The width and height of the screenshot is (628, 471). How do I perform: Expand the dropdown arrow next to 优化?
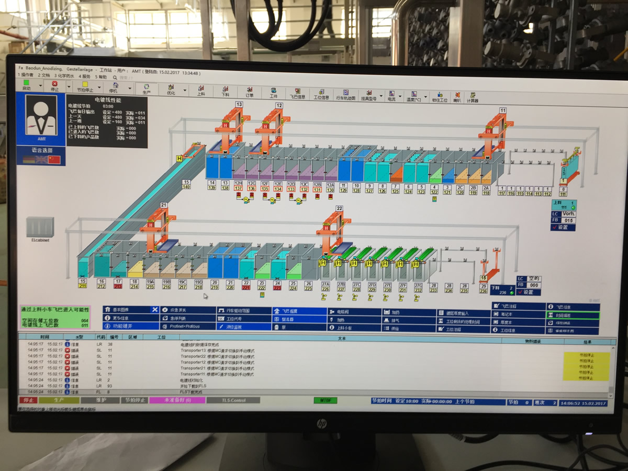[x=185, y=91]
